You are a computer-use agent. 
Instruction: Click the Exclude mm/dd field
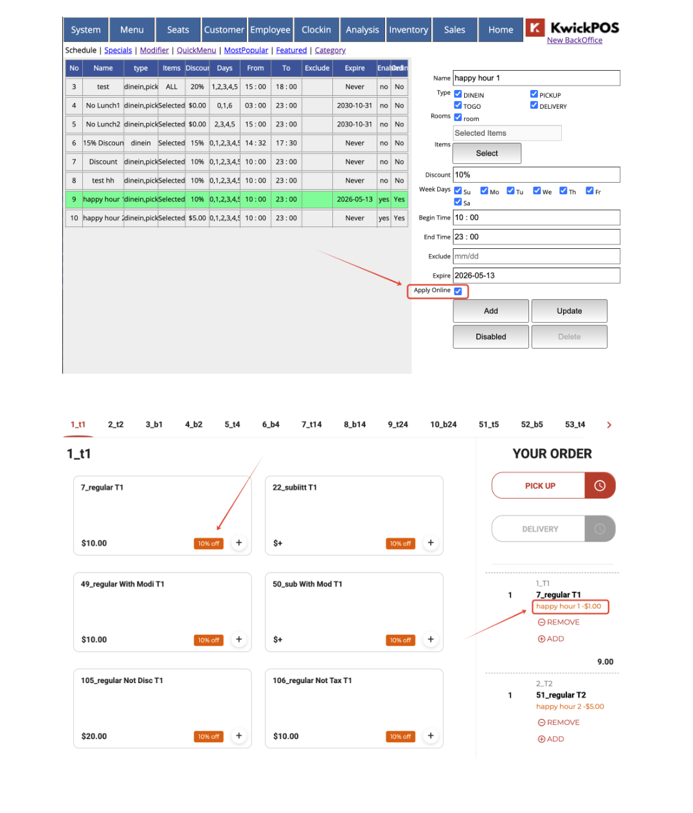537,256
